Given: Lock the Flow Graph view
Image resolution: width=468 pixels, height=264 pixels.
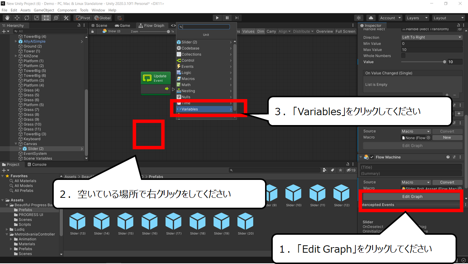Looking at the screenshot, I should (x=93, y=31).
